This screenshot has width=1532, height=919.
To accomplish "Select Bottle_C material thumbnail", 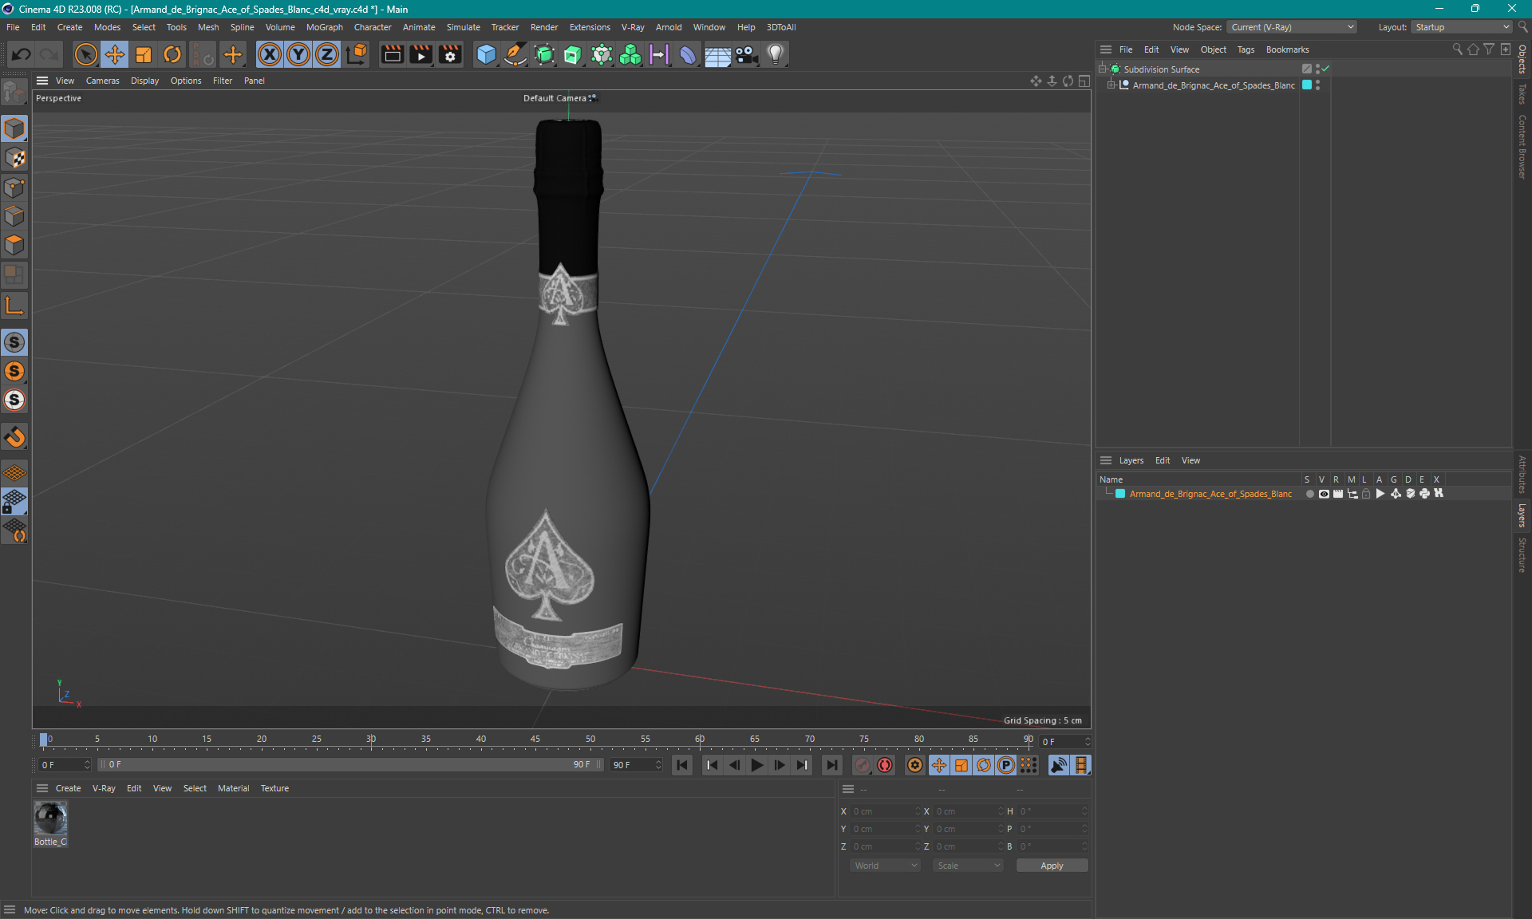I will coord(50,818).
